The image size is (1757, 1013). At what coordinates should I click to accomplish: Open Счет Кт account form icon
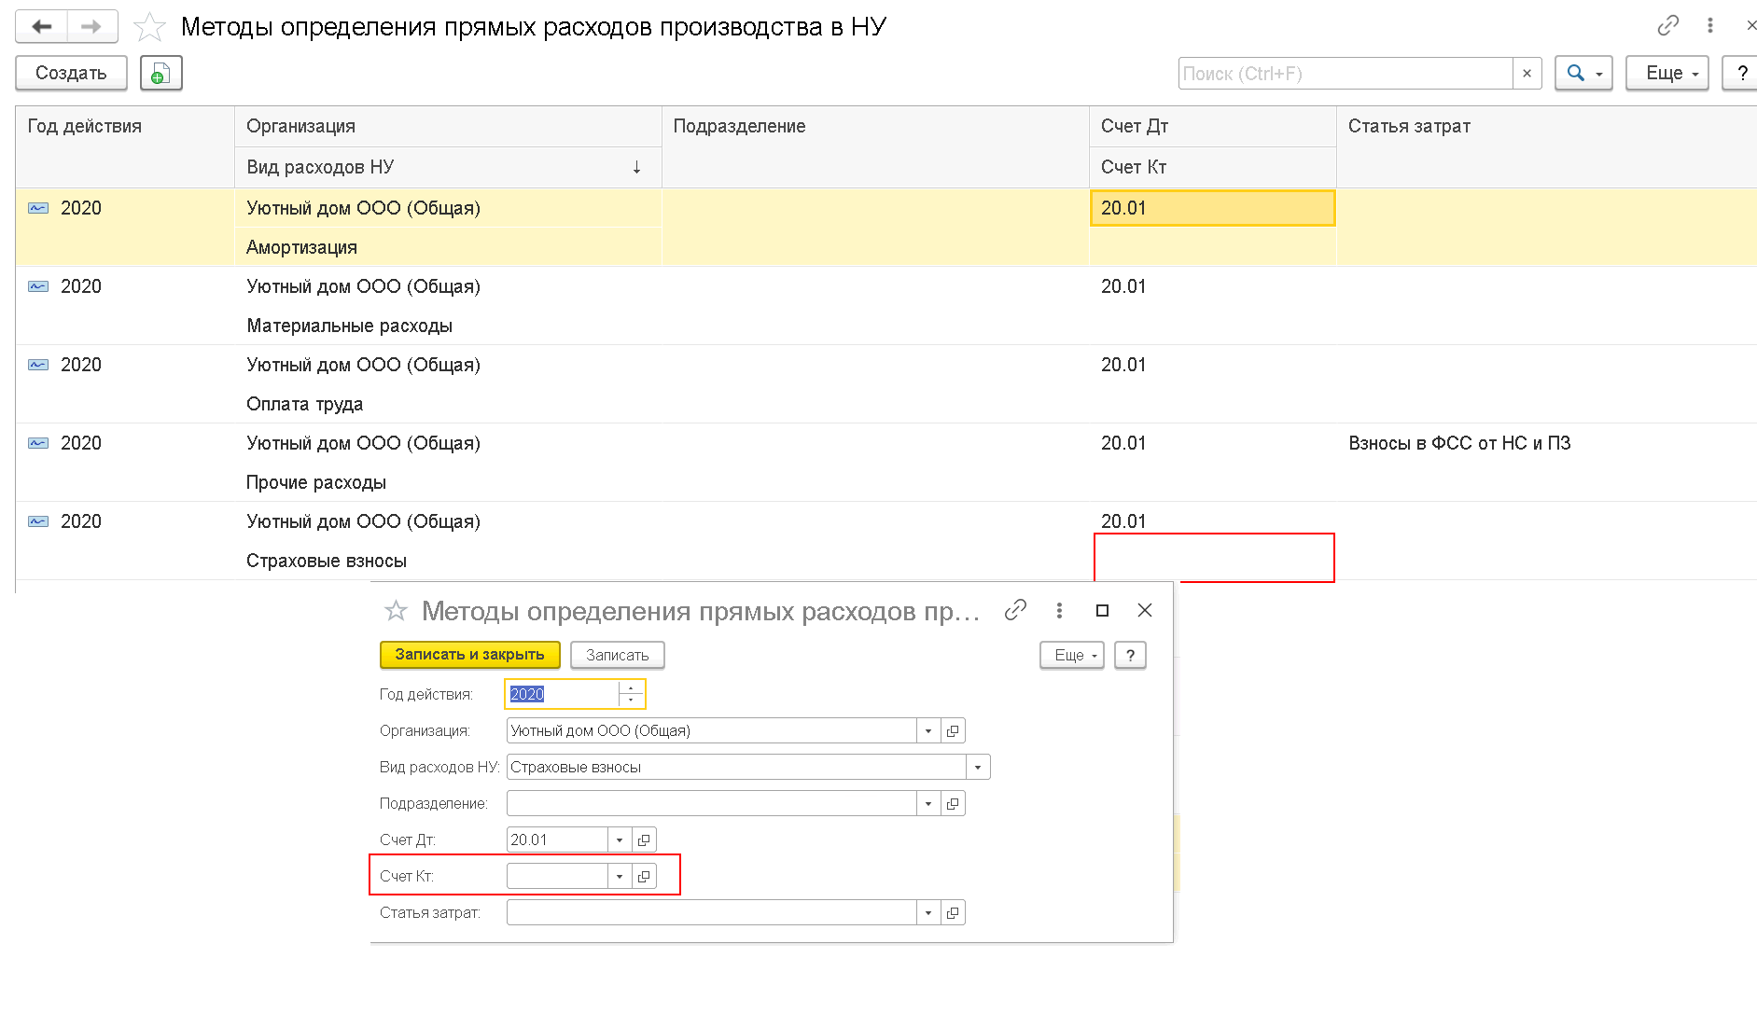[644, 876]
